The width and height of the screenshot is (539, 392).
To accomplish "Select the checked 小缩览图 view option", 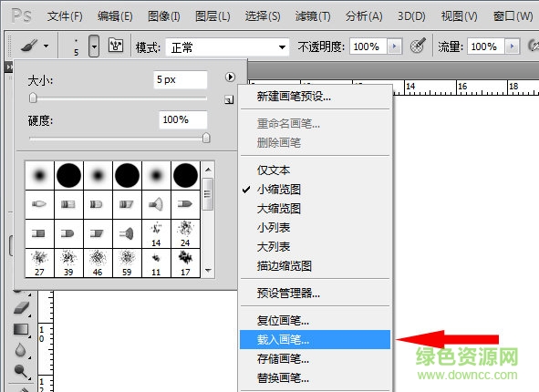I will point(315,190).
